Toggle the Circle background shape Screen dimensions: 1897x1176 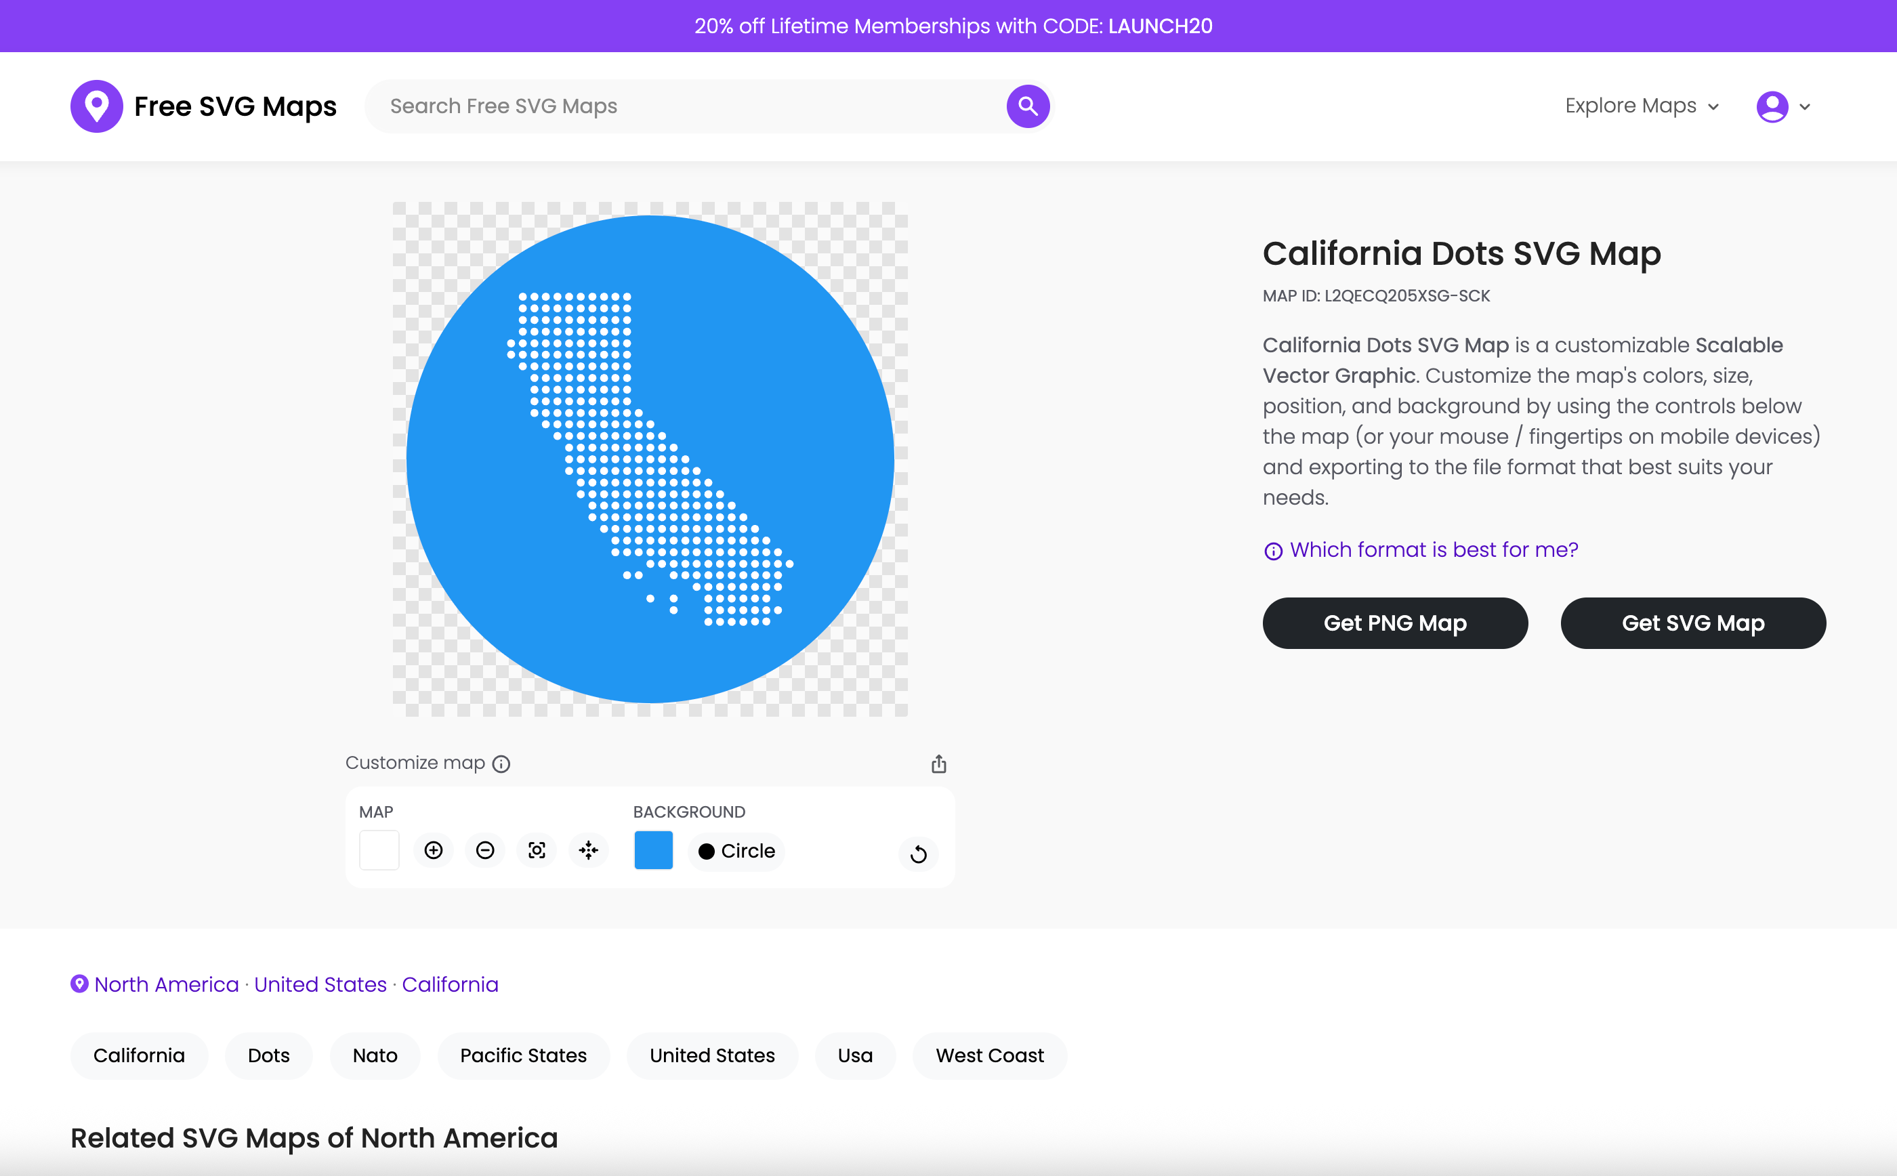click(735, 851)
